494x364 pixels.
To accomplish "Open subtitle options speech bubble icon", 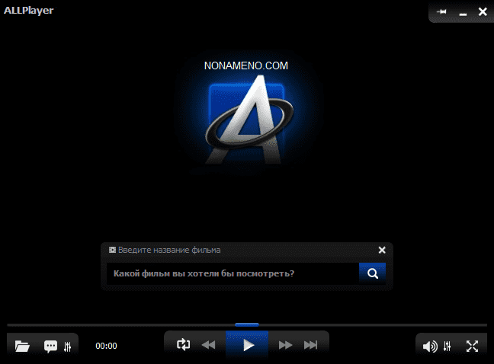I will click(x=50, y=346).
